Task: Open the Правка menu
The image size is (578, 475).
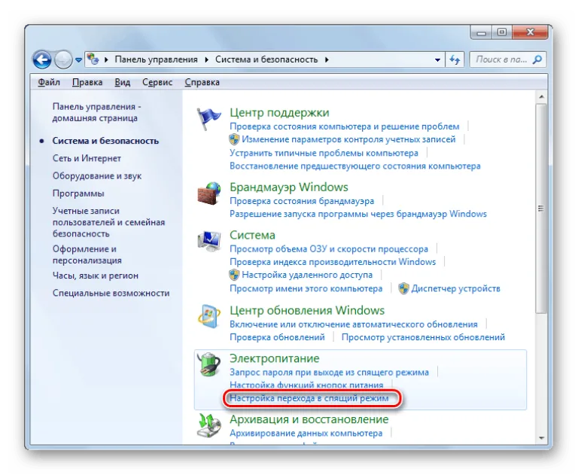Action: coord(87,82)
